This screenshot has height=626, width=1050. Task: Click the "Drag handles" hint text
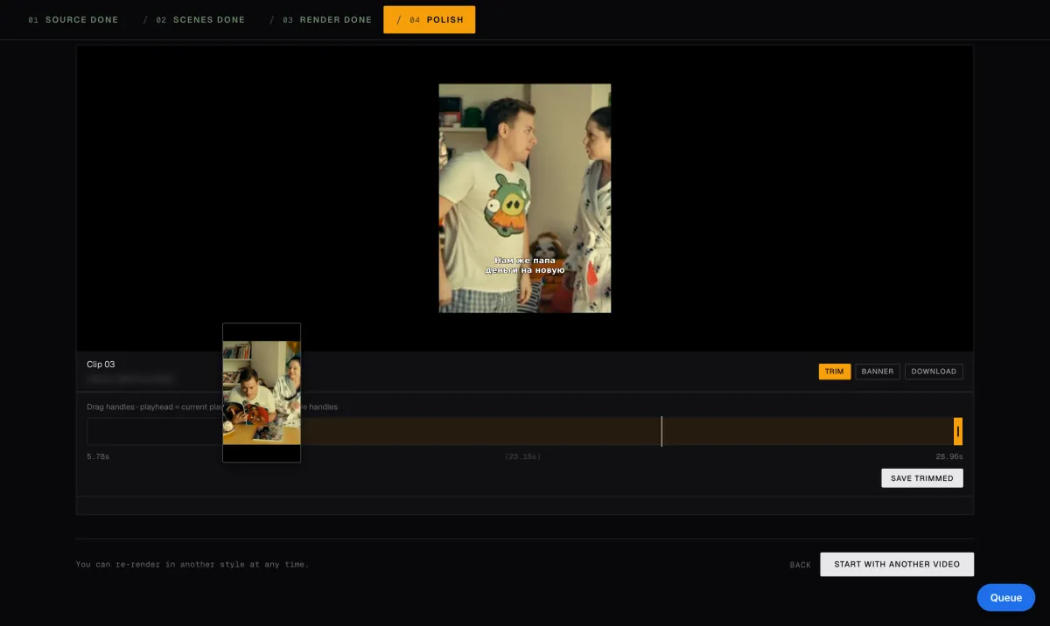pyautogui.click(x=212, y=407)
